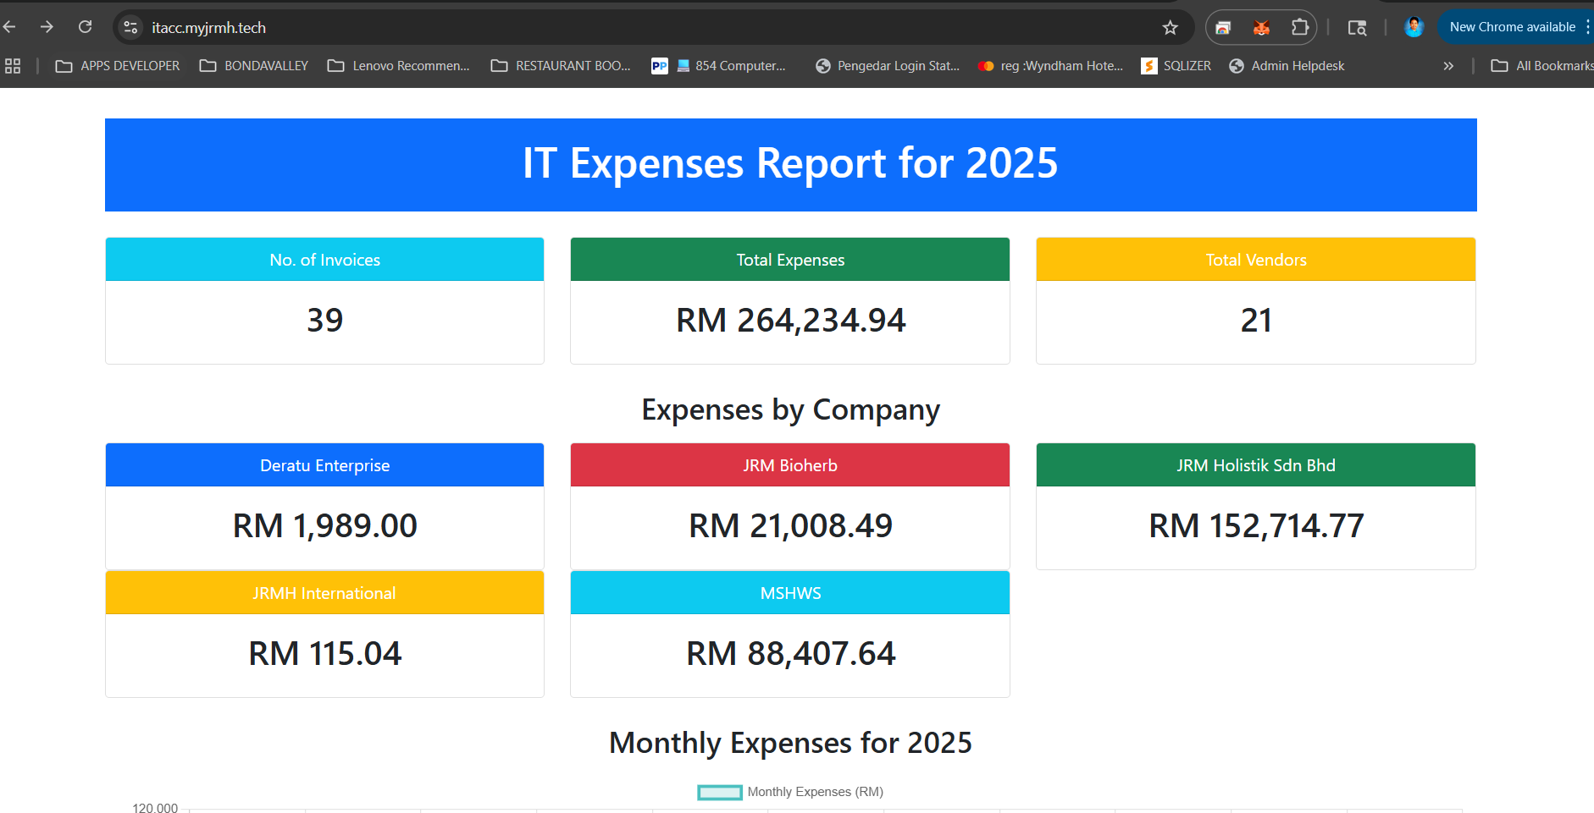Reload the current page
This screenshot has height=813, width=1594.
85,27
